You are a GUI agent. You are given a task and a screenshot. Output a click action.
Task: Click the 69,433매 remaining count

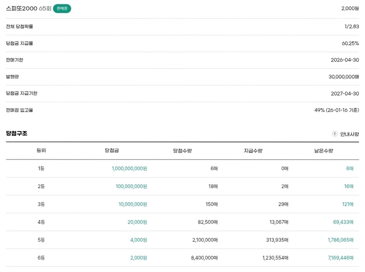click(x=343, y=222)
